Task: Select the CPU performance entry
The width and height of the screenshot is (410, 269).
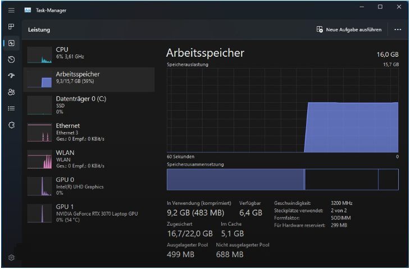Action: 89,54
